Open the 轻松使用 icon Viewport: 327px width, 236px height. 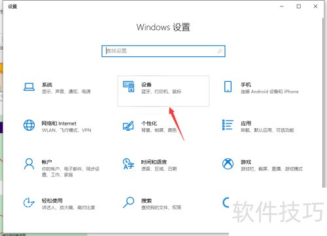(29, 203)
